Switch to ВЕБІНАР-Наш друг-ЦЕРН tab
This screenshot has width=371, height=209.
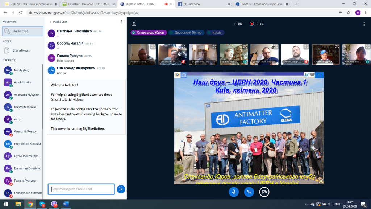(88, 4)
